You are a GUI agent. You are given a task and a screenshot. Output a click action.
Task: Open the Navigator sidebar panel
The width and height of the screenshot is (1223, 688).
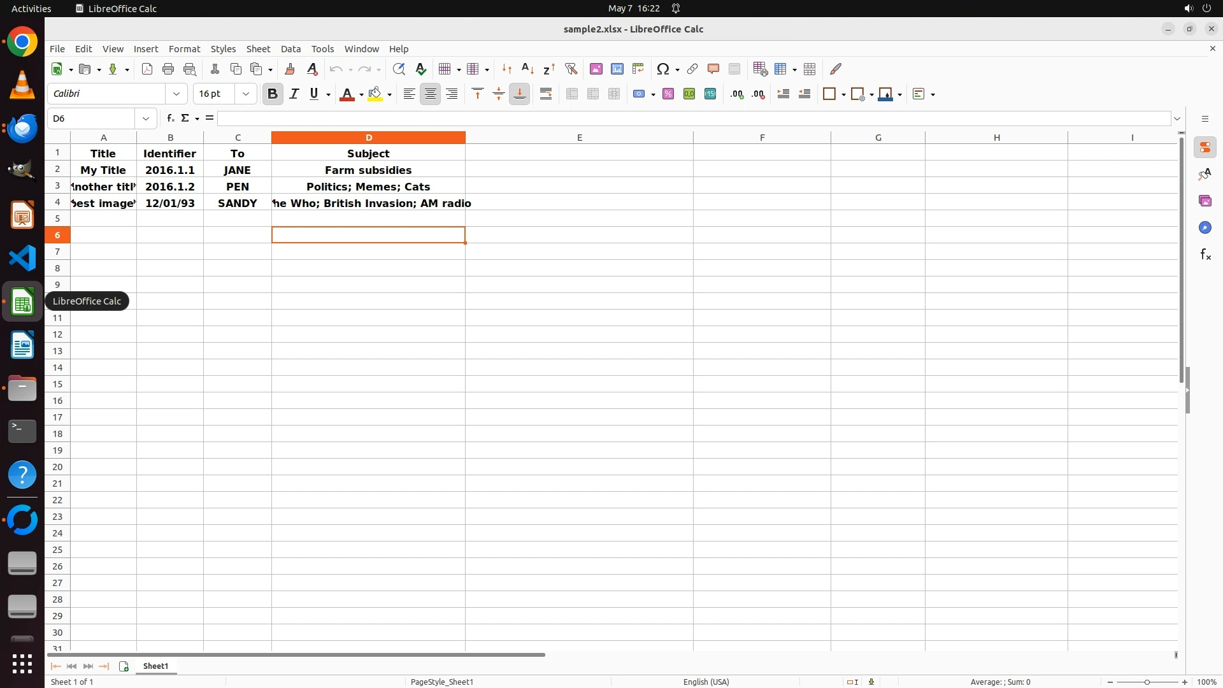(x=1205, y=228)
